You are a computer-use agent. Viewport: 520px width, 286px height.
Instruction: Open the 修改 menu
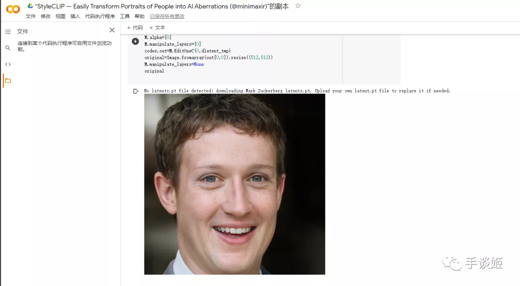click(x=45, y=16)
